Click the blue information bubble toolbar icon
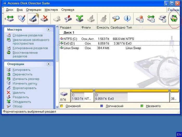 (x=127, y=19)
